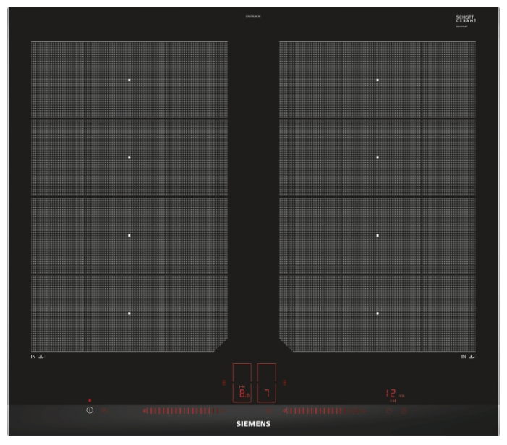The height and width of the screenshot is (445, 507).
Task: Tap the 12 min timer display
Action: (393, 394)
